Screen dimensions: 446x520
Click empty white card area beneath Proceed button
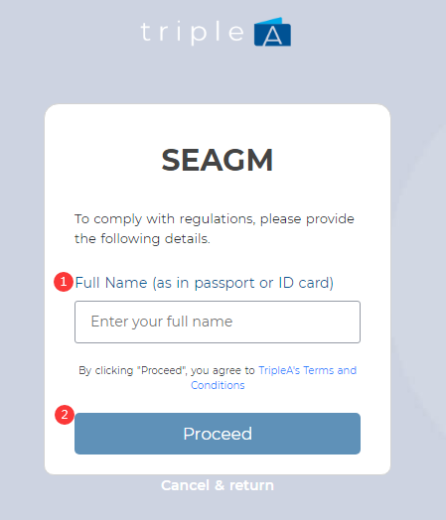coord(218,464)
